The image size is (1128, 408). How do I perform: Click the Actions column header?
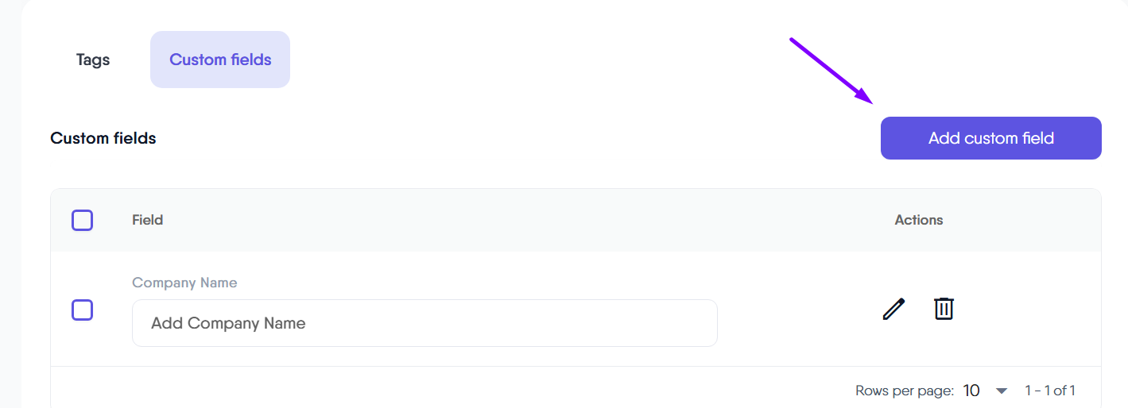[919, 220]
